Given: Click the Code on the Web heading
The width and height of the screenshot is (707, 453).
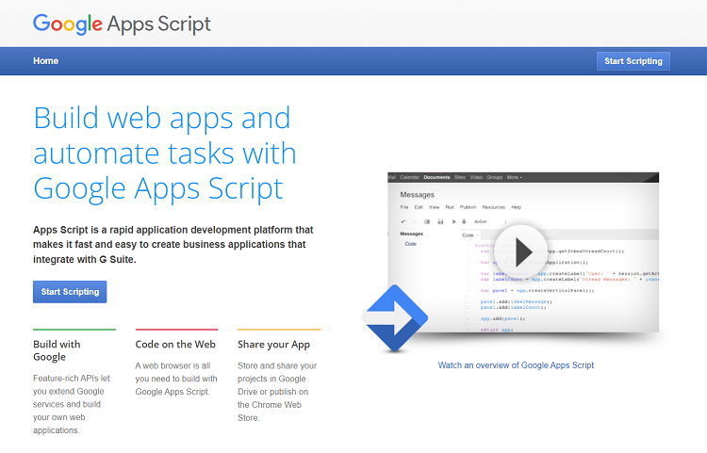Looking at the screenshot, I should (x=175, y=345).
